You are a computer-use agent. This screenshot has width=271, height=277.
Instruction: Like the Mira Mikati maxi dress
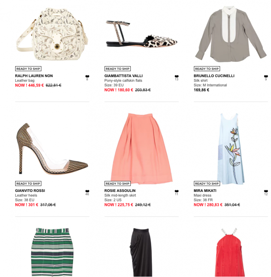coord(266,191)
